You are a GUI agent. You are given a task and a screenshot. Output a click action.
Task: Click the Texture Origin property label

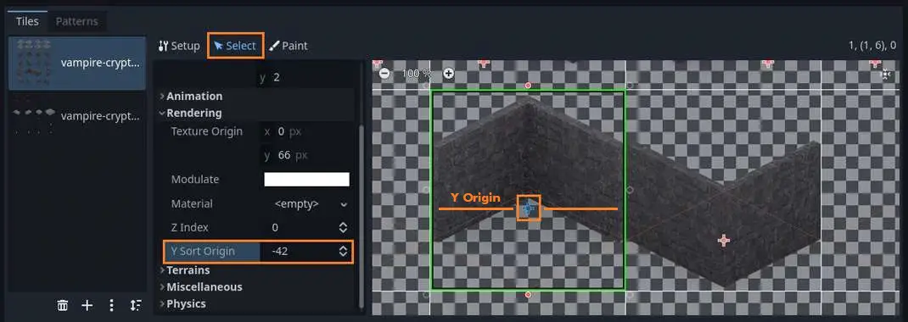point(207,131)
